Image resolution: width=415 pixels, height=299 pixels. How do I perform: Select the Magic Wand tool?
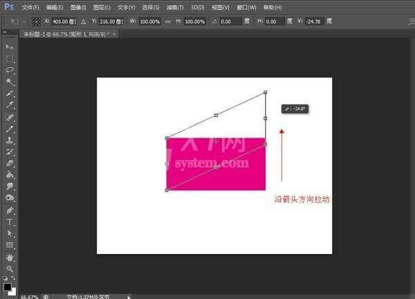click(10, 82)
